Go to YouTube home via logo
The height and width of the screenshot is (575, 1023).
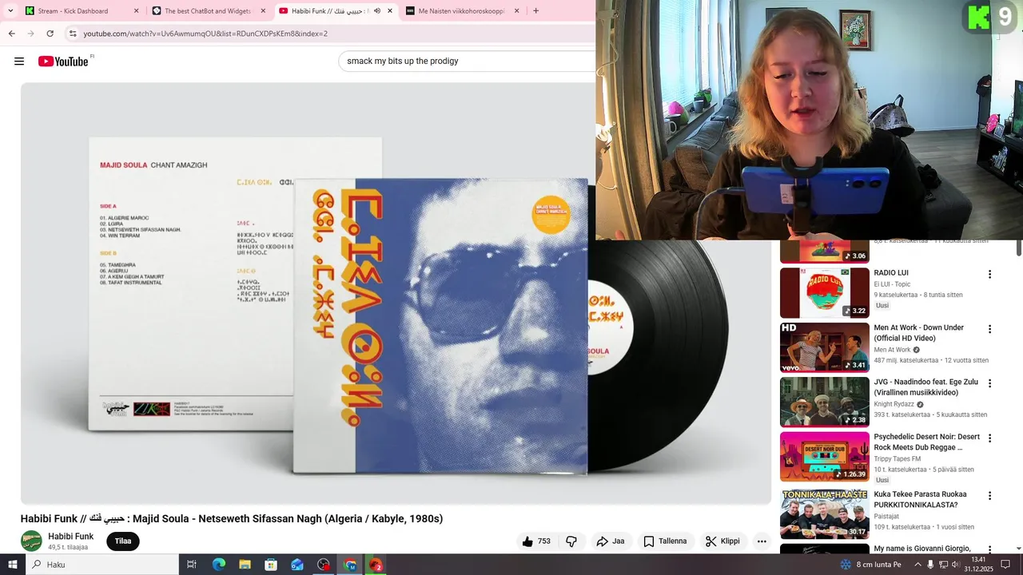[x=63, y=61]
